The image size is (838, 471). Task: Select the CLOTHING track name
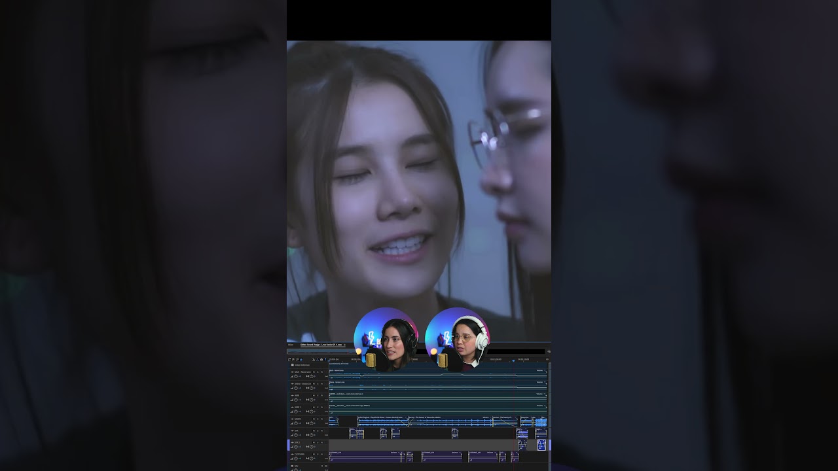pyautogui.click(x=299, y=454)
